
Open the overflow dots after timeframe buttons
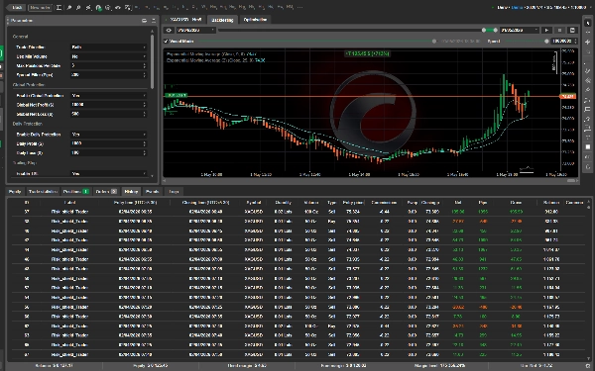(x=299, y=7)
